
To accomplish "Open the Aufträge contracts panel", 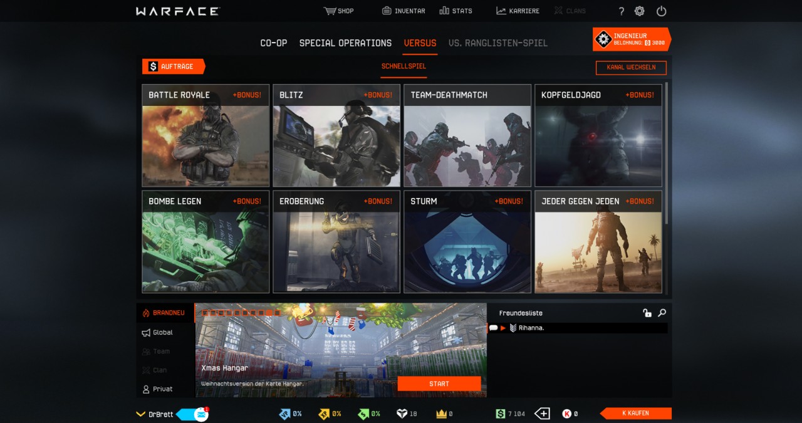I will (173, 66).
